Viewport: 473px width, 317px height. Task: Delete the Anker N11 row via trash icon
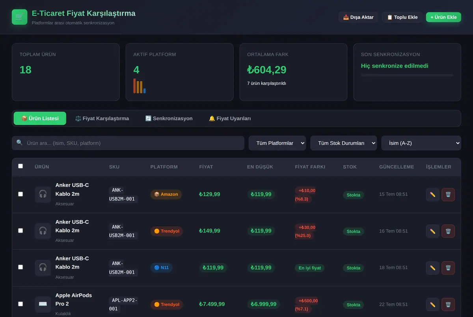click(448, 268)
